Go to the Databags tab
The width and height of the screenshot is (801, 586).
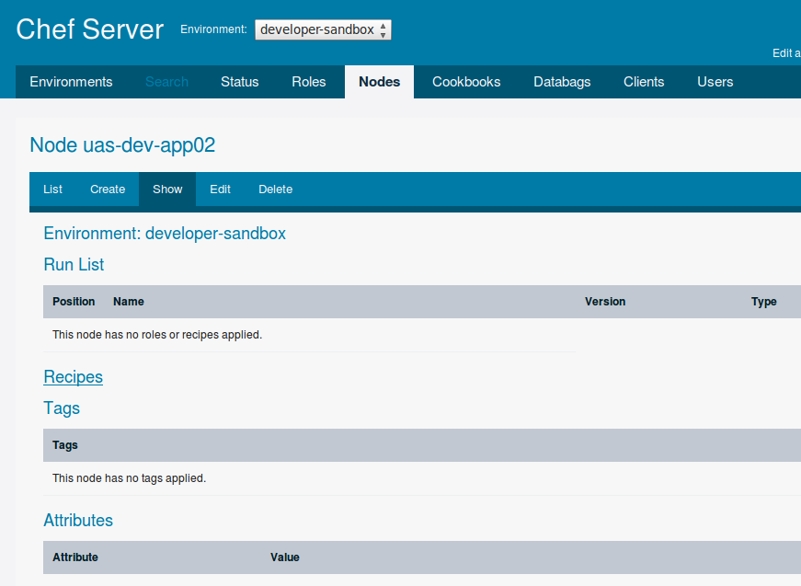[562, 82]
